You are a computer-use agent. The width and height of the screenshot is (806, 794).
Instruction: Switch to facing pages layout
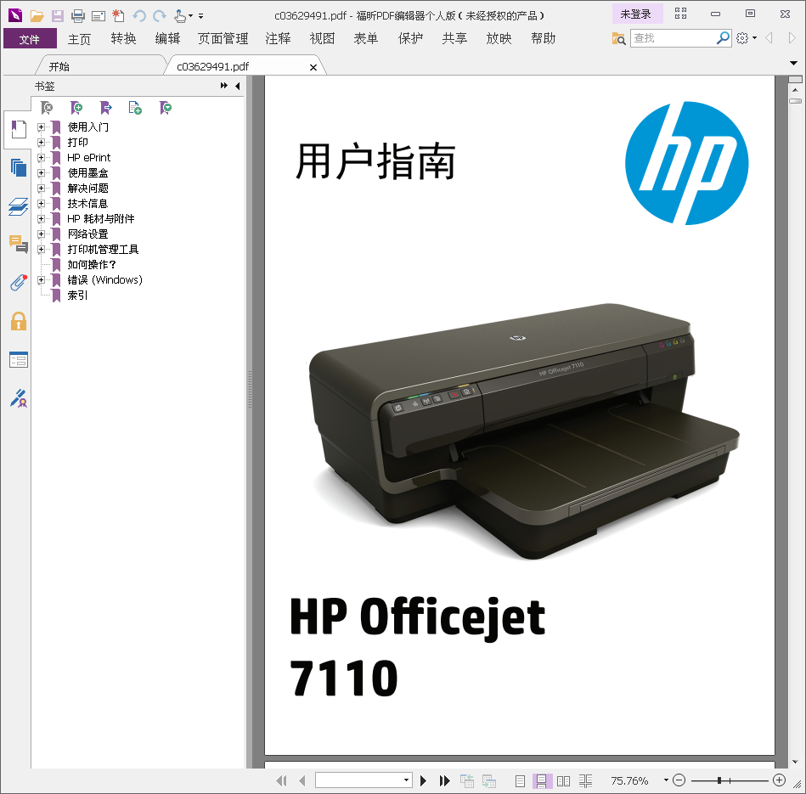pos(563,781)
